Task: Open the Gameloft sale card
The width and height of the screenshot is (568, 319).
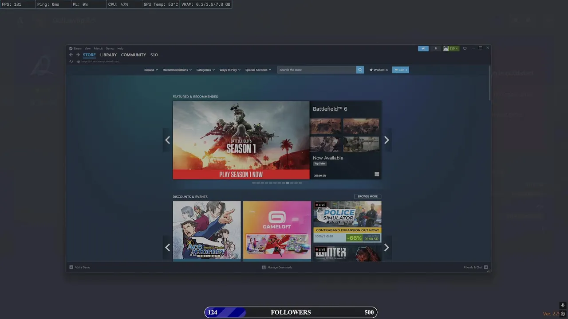Action: (277, 231)
